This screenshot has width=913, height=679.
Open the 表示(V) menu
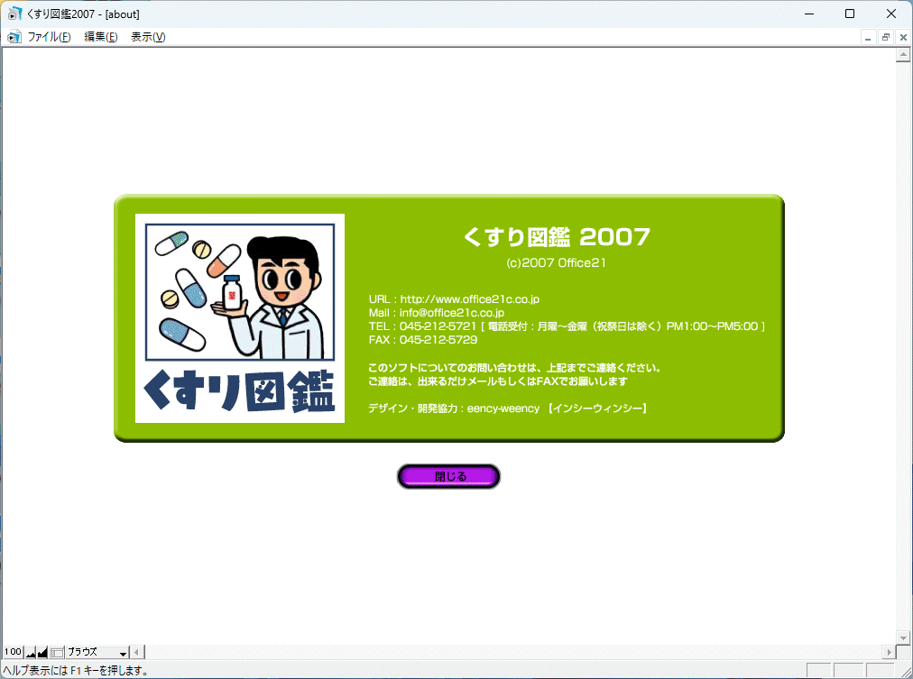tap(148, 37)
